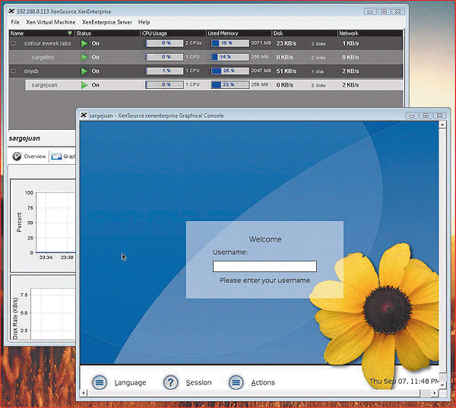This screenshot has height=408, width=456.
Task: Click the Xen logo in console window title
Action: pos(84,115)
